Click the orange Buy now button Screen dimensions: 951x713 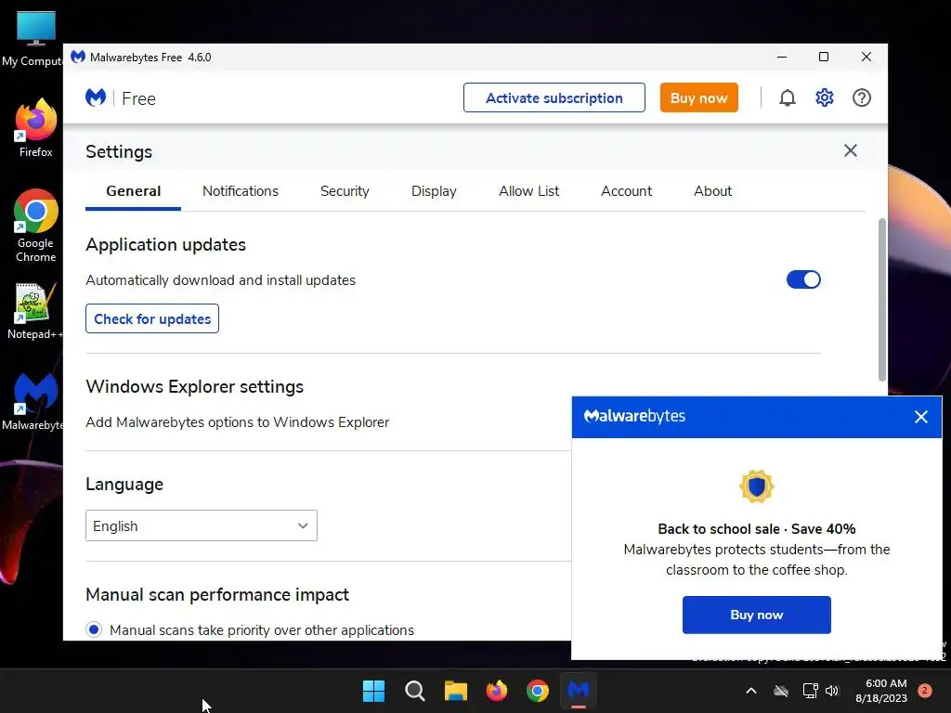(698, 97)
